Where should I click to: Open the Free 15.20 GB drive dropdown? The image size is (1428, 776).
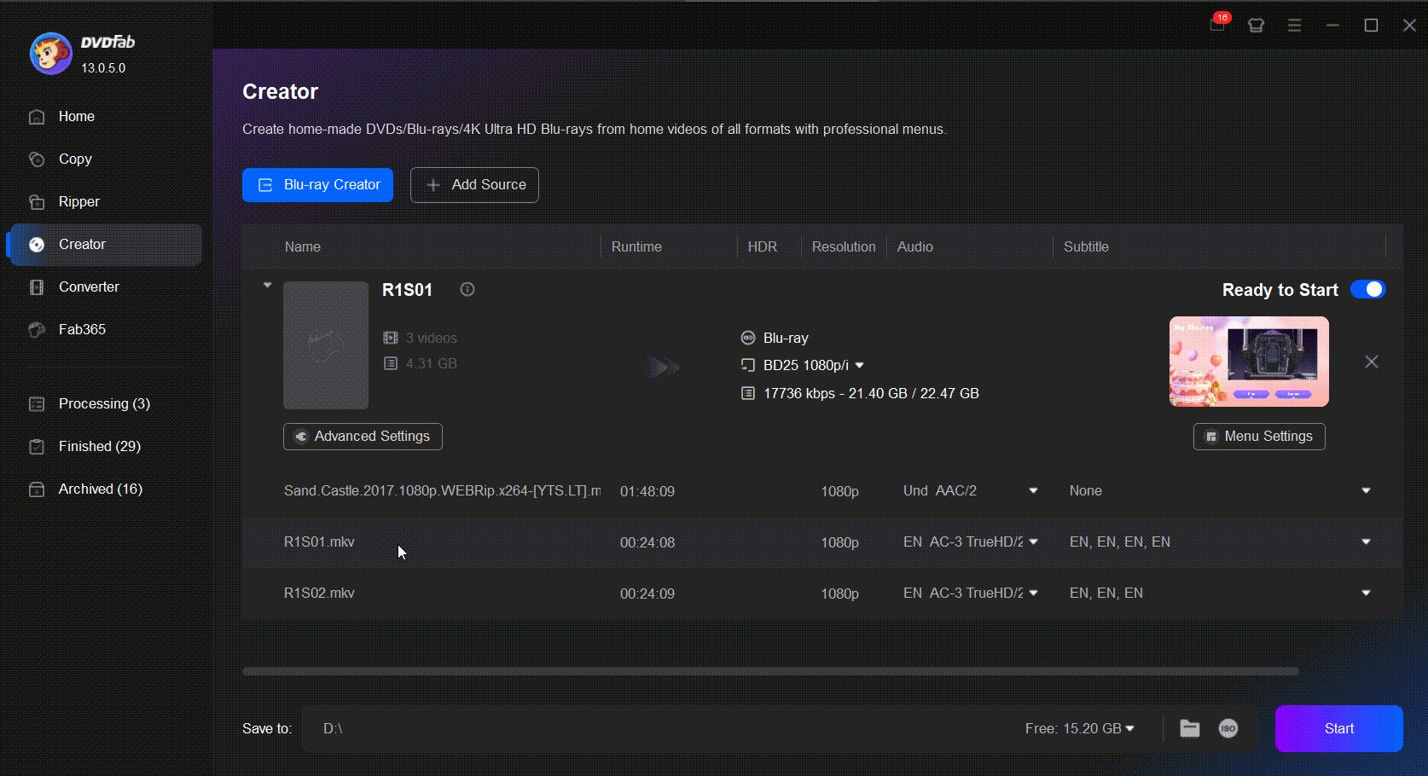coord(1129,728)
